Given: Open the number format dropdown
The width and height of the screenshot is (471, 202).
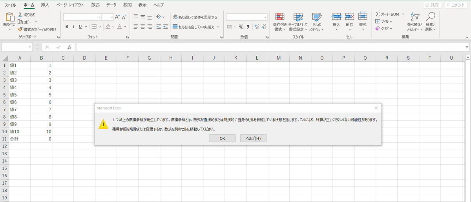Looking at the screenshot, I should (265, 17).
